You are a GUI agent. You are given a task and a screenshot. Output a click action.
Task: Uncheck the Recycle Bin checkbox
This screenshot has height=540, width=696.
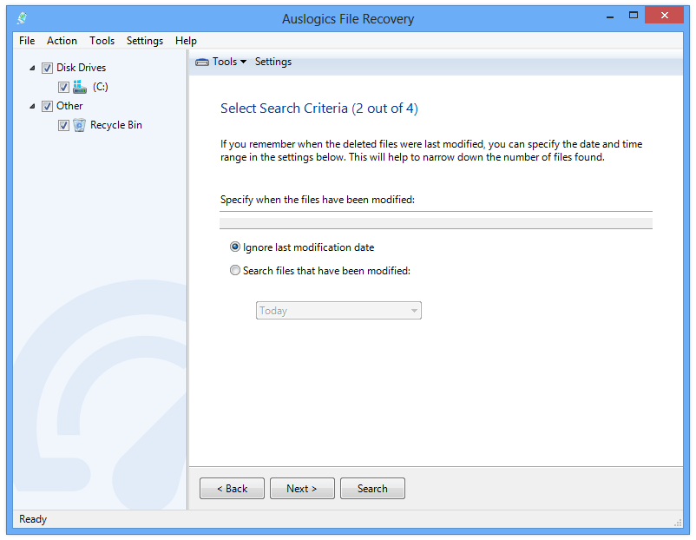63,125
